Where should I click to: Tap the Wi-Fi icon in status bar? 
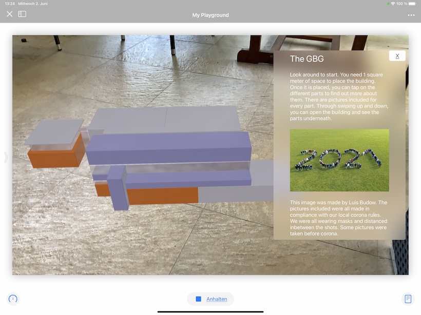[x=393, y=4]
